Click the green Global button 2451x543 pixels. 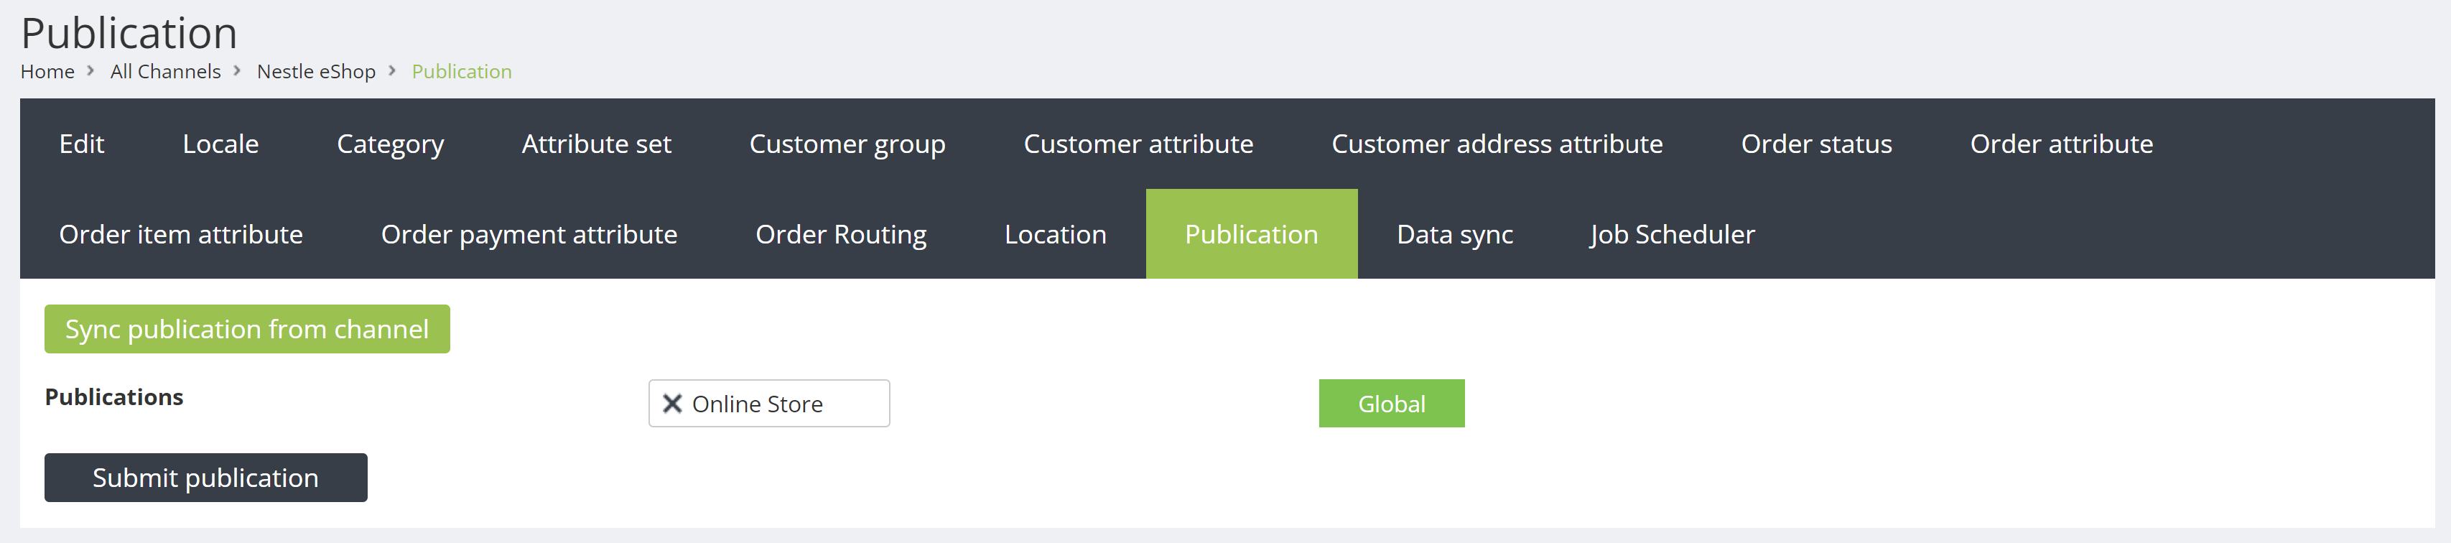(x=1391, y=404)
